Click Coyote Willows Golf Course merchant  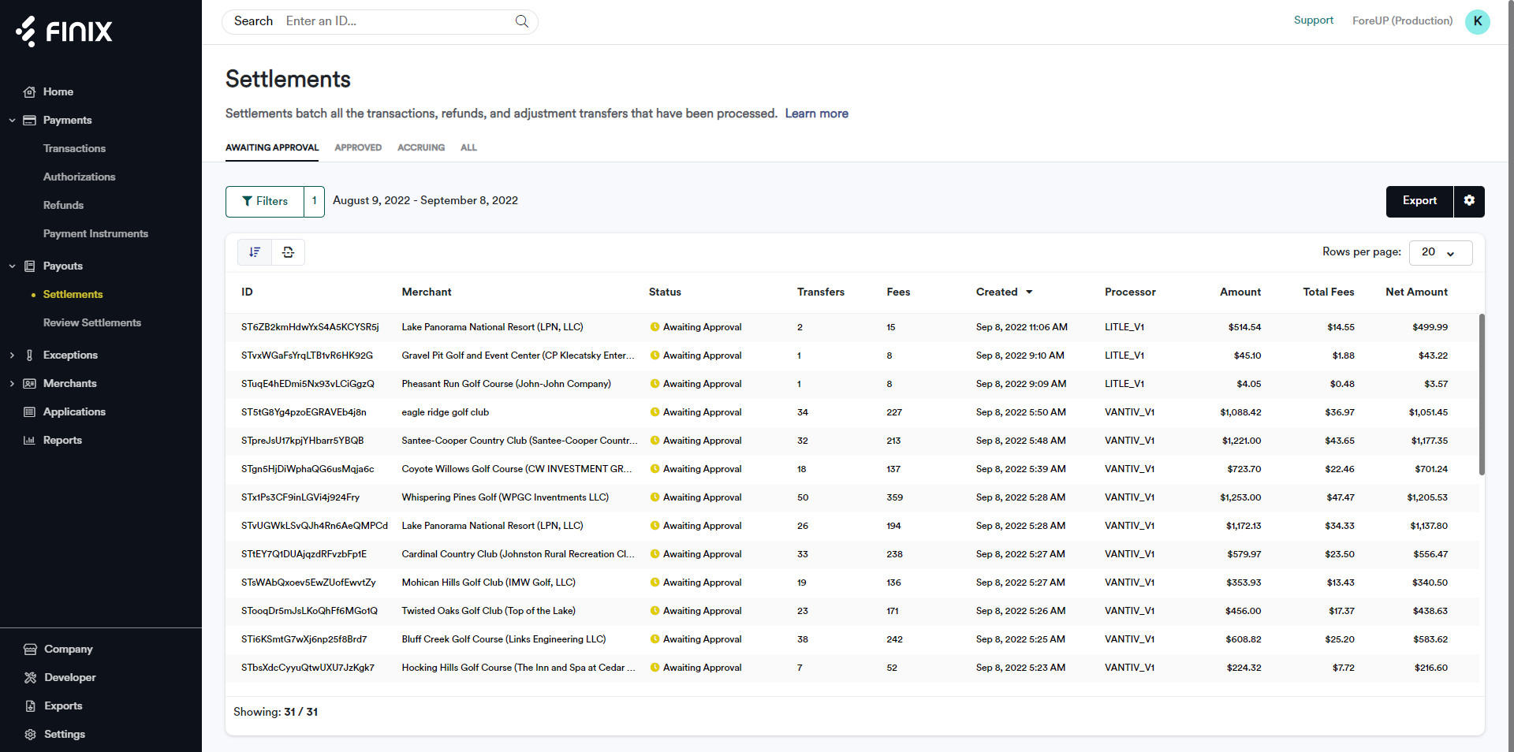516,469
